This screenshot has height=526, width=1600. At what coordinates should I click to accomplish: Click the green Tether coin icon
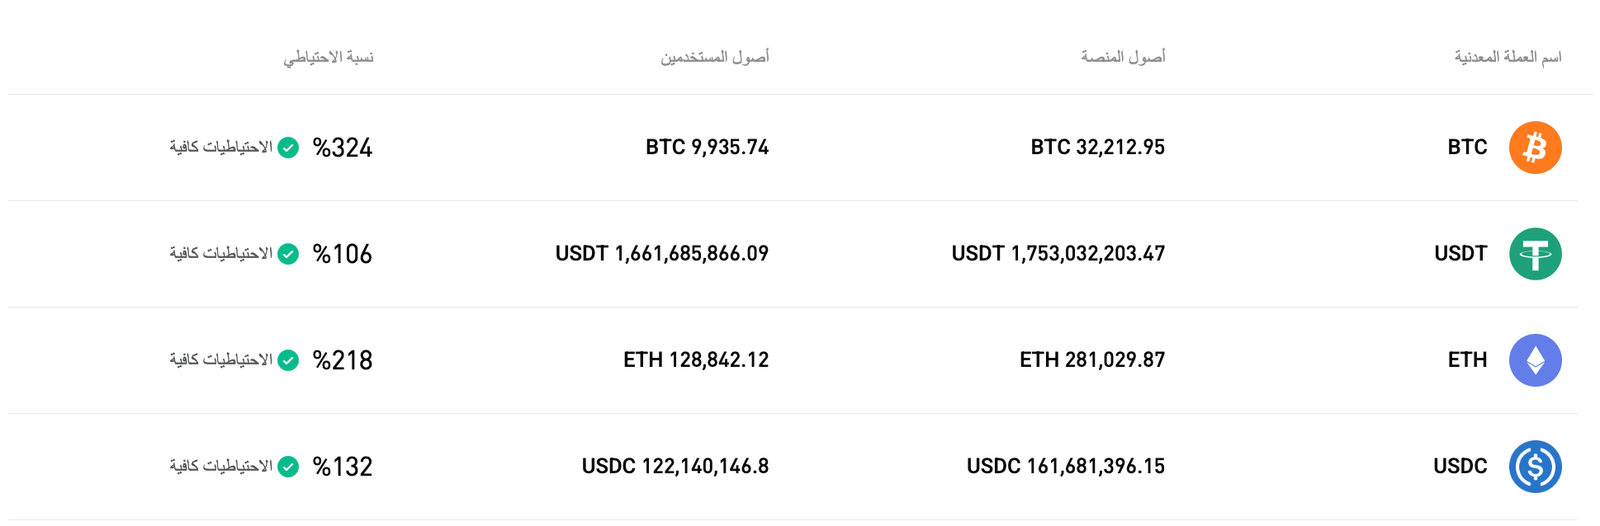coord(1535,253)
